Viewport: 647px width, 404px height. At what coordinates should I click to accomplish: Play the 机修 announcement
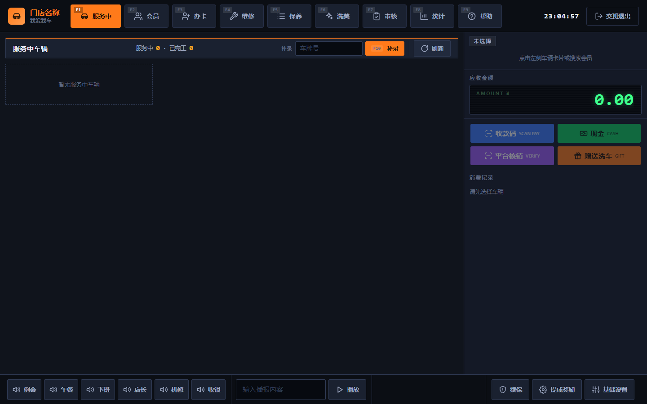(172, 390)
